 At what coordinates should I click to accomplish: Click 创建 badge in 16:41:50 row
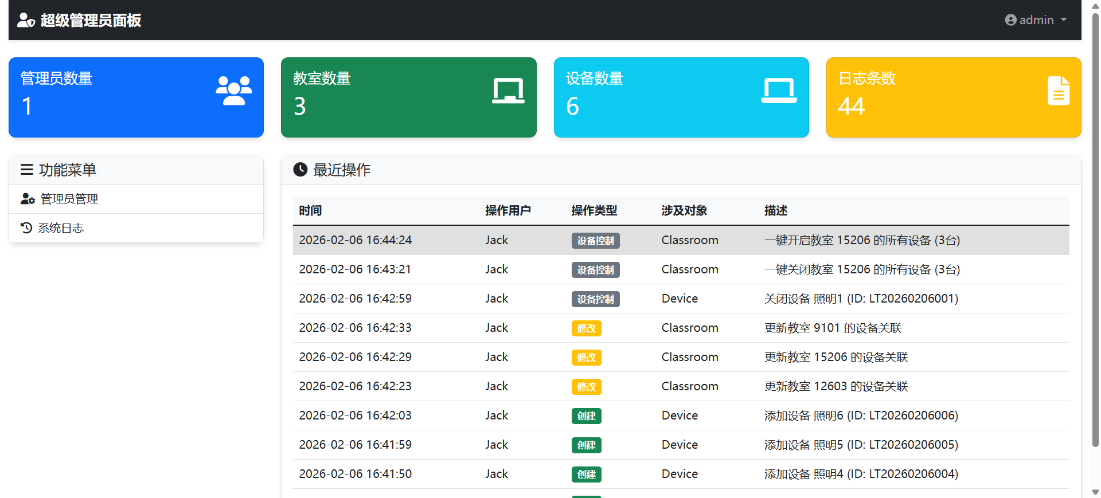coord(586,475)
